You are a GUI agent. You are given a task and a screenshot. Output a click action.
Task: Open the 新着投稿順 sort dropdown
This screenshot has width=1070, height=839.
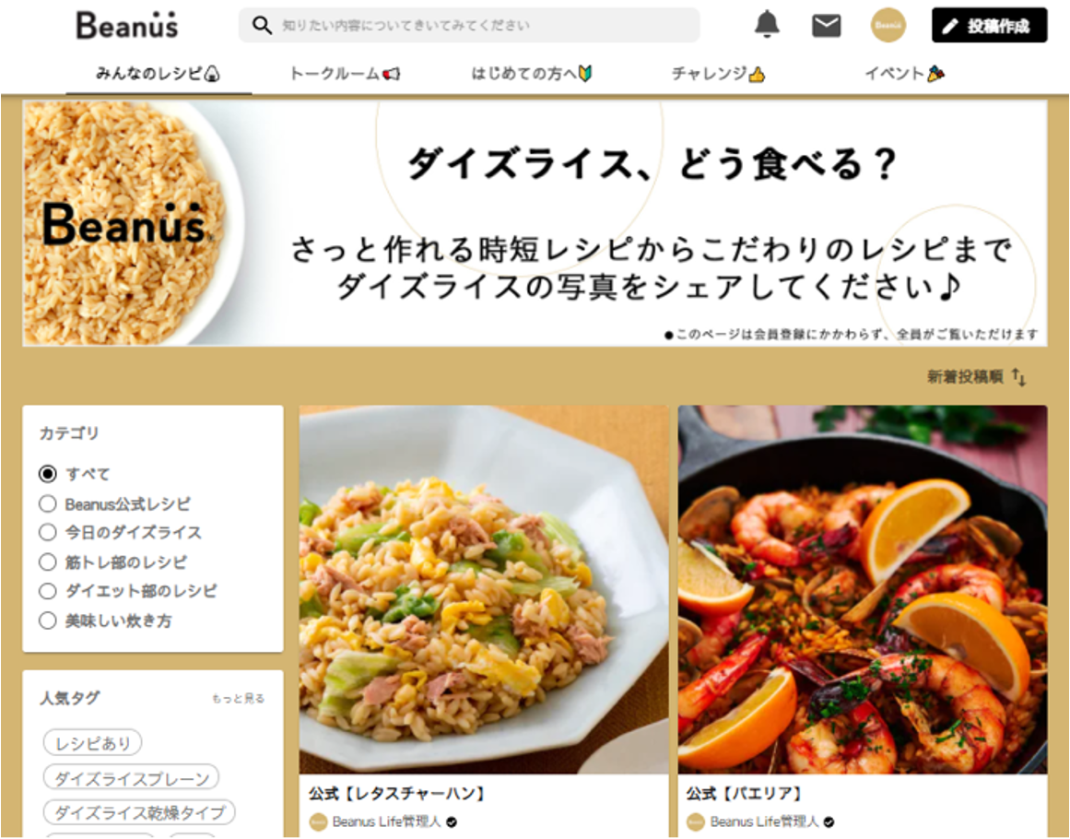(x=965, y=377)
